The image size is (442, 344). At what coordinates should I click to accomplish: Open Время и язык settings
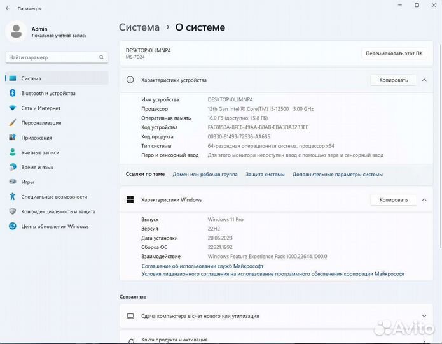(57, 167)
